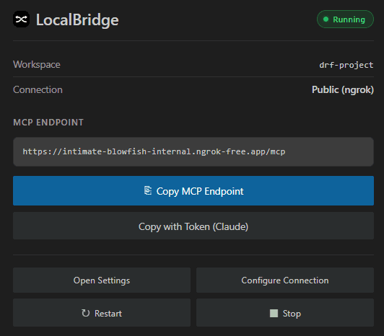Click the Workspace label
This screenshot has height=336, width=384.
(37, 65)
